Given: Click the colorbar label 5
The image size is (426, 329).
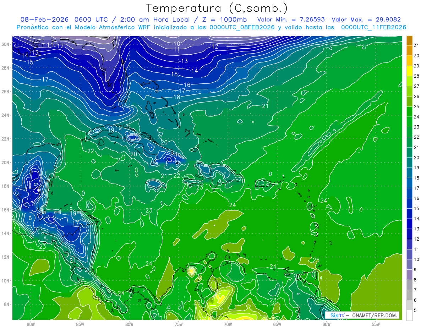Looking at the screenshot, I should click(416, 311).
